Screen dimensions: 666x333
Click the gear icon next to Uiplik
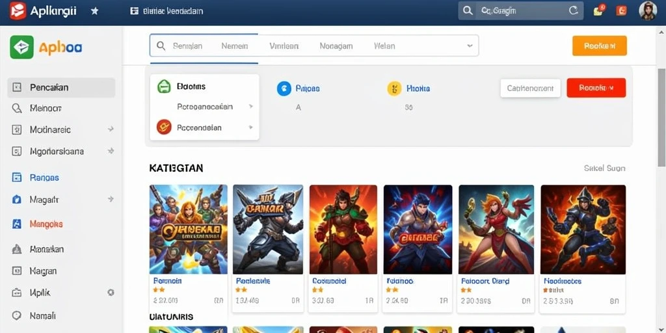pos(111,292)
